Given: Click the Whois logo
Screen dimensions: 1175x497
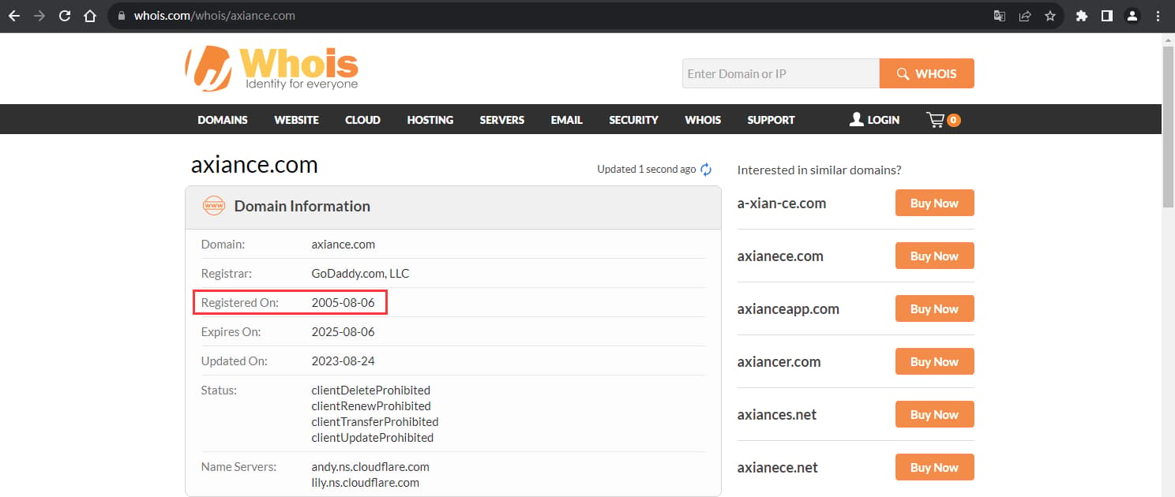Looking at the screenshot, I should pos(272,68).
